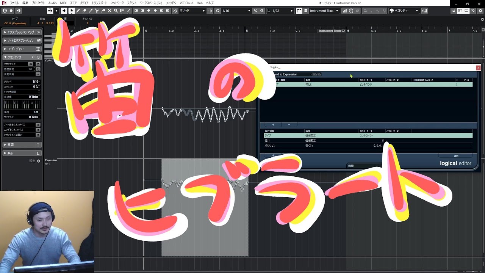Open inspector 設定 gear
The height and width of the screenshot is (273, 485).
pos(39,161)
